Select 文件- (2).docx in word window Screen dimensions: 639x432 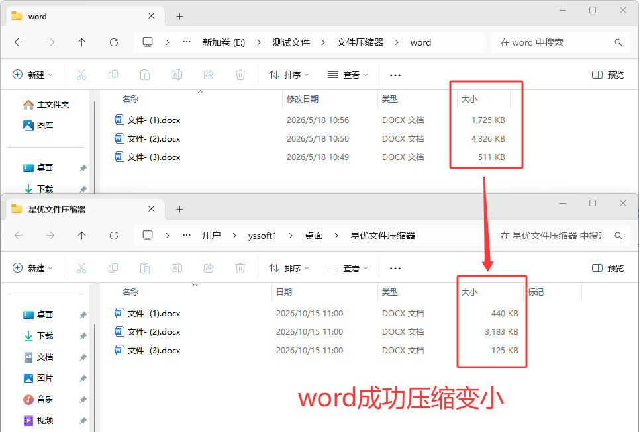click(154, 139)
